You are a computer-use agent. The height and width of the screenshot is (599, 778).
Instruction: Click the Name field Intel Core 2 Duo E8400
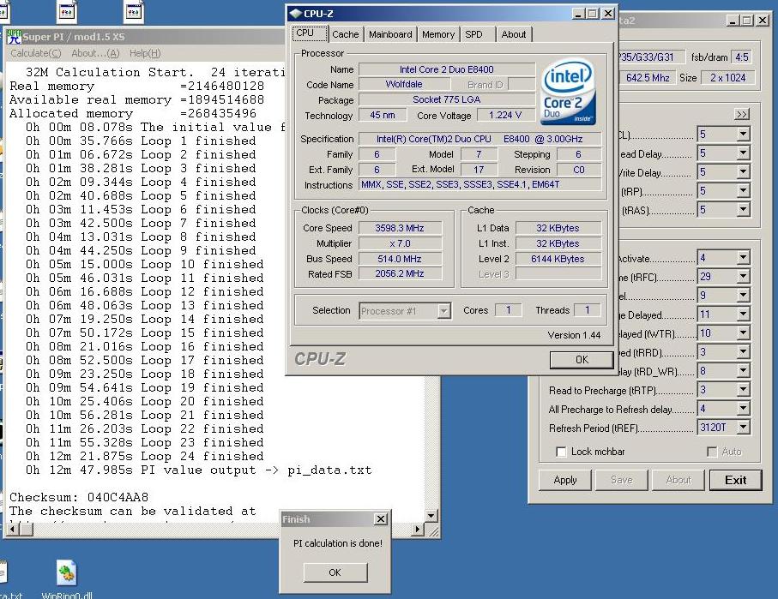click(x=447, y=69)
